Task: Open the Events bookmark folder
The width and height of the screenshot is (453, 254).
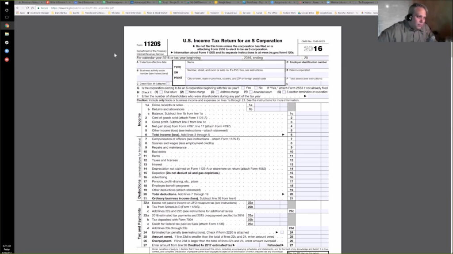Action: point(74,13)
